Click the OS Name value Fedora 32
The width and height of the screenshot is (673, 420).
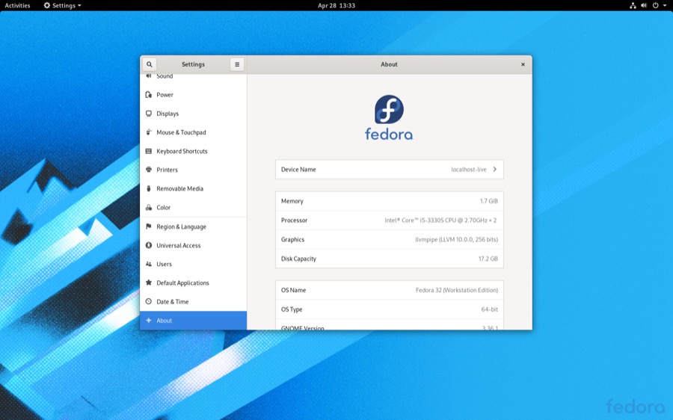click(457, 291)
